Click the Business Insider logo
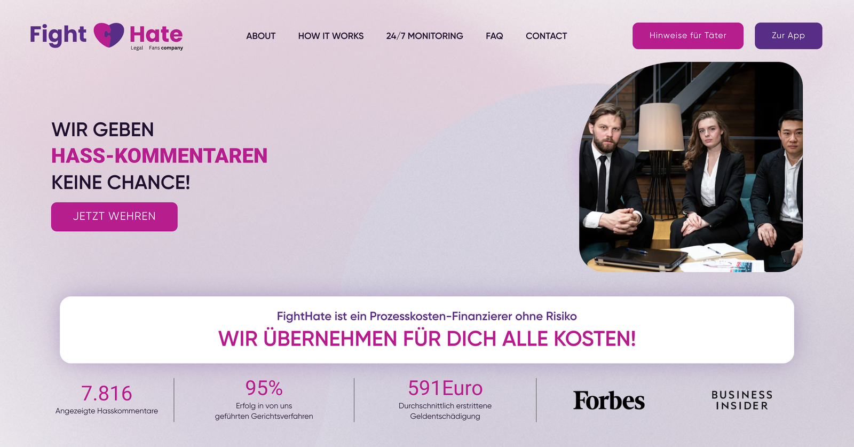Viewport: 854px width, 447px height. (742, 400)
